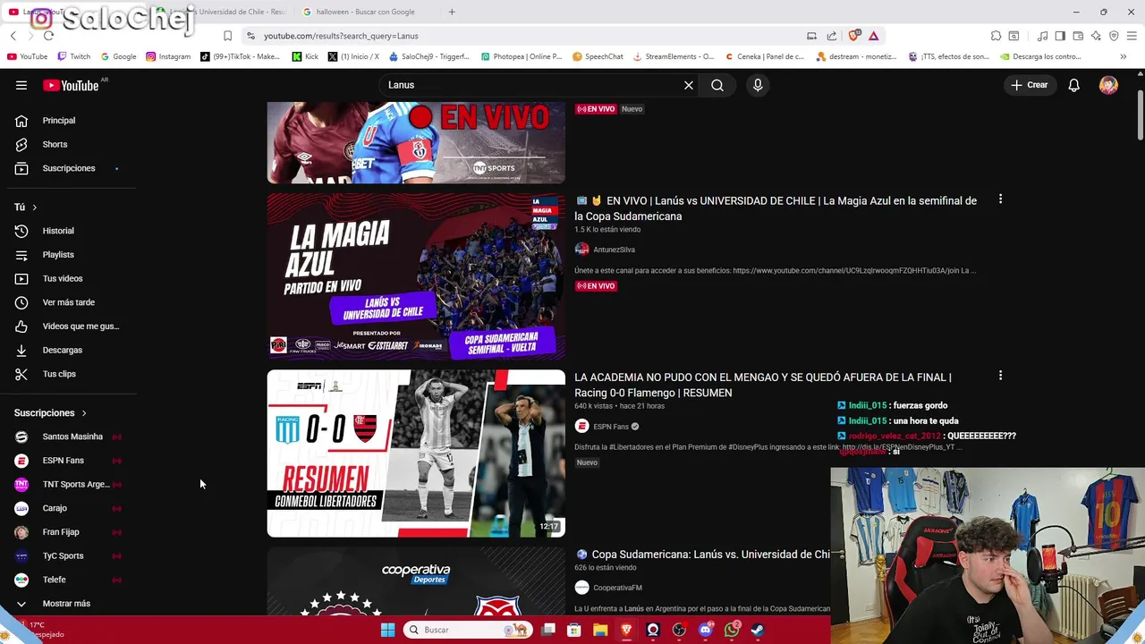Image resolution: width=1145 pixels, height=644 pixels.
Task: Open File Explorer from taskbar
Action: click(600, 630)
